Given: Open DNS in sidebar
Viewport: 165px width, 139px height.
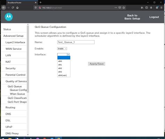Looking at the screenshot, I should tap(8, 114).
